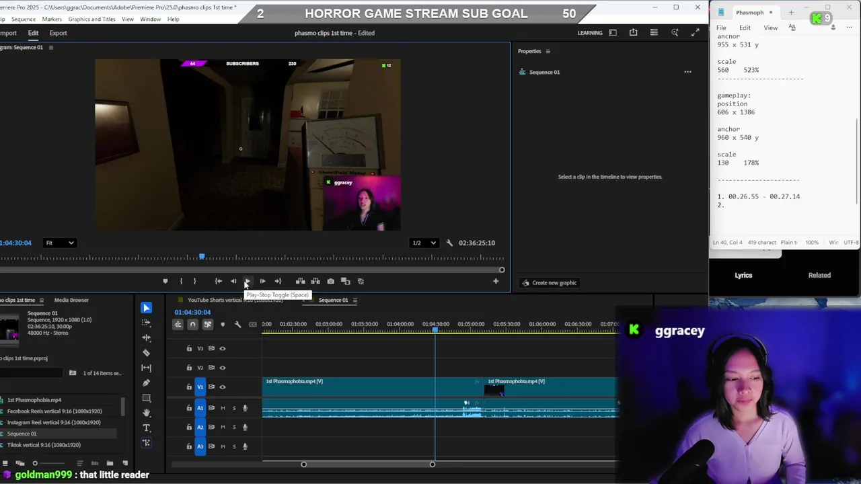
Task: Toggle V2 track output eye
Action: (x=223, y=368)
